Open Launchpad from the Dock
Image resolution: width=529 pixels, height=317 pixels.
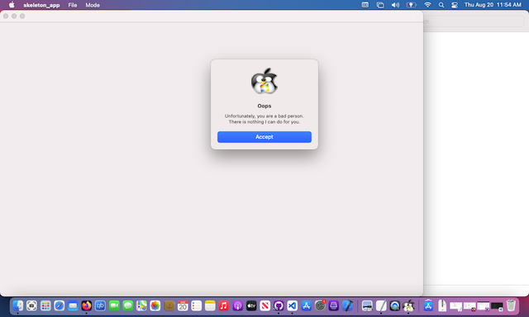[45, 305]
